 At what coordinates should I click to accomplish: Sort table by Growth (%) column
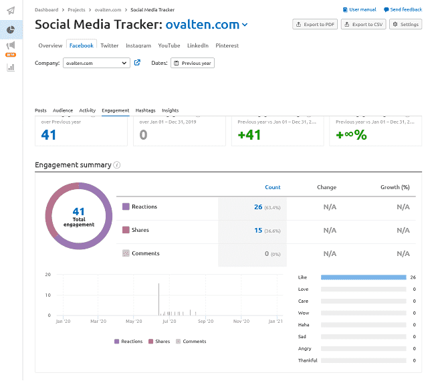395,187
